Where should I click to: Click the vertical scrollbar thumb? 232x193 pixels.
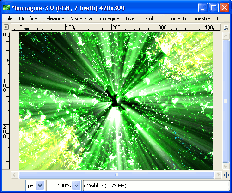226,101
